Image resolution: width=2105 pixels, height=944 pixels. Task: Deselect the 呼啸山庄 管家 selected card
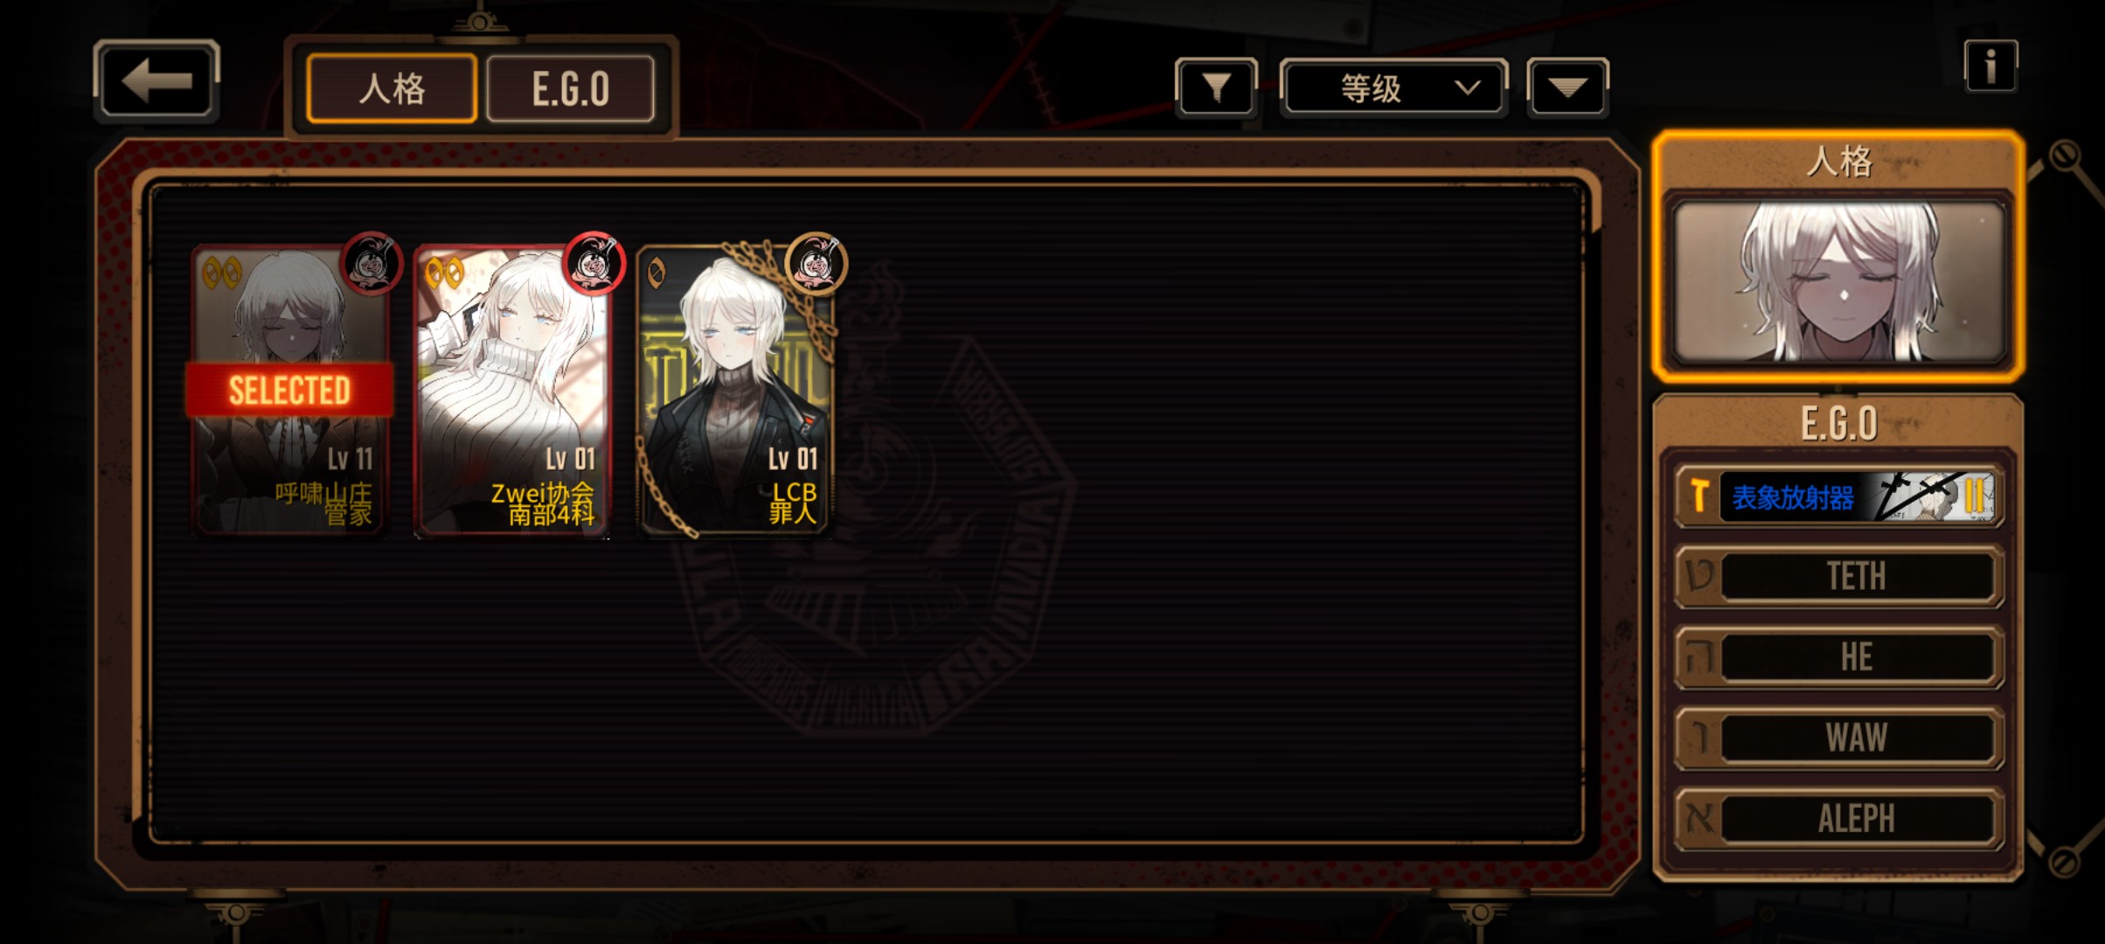coord(289,390)
